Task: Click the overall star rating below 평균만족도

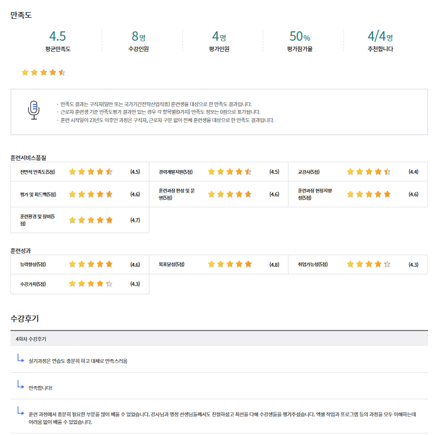Action: (x=43, y=72)
